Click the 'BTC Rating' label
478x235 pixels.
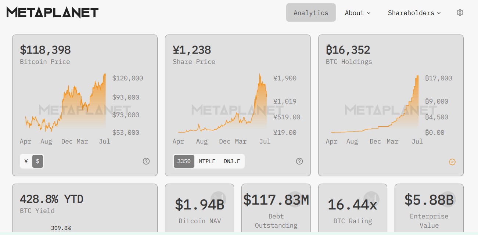point(352,221)
